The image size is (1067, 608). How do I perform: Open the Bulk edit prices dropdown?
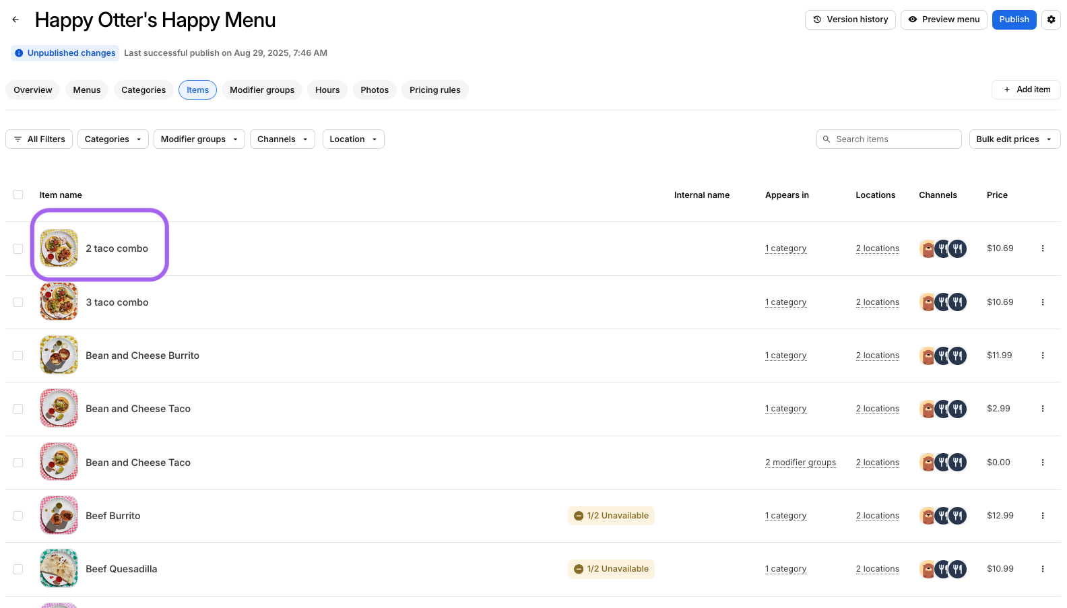(x=1014, y=139)
